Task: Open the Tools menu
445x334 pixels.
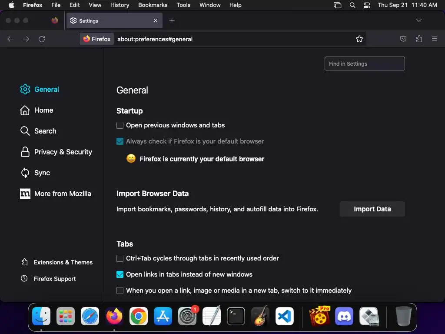Action: 183,5
